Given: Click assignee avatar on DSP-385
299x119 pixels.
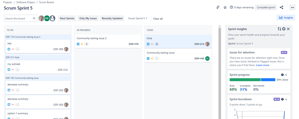Looking at the screenshot, I should (66, 49).
